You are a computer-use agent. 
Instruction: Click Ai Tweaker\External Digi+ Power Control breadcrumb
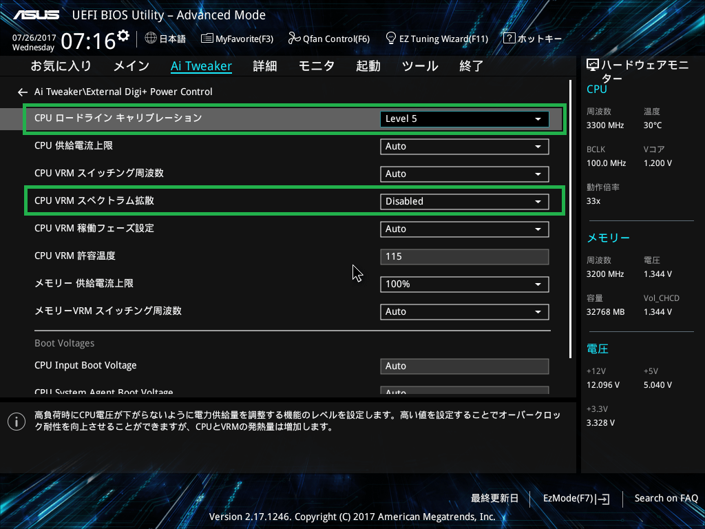[x=123, y=92]
